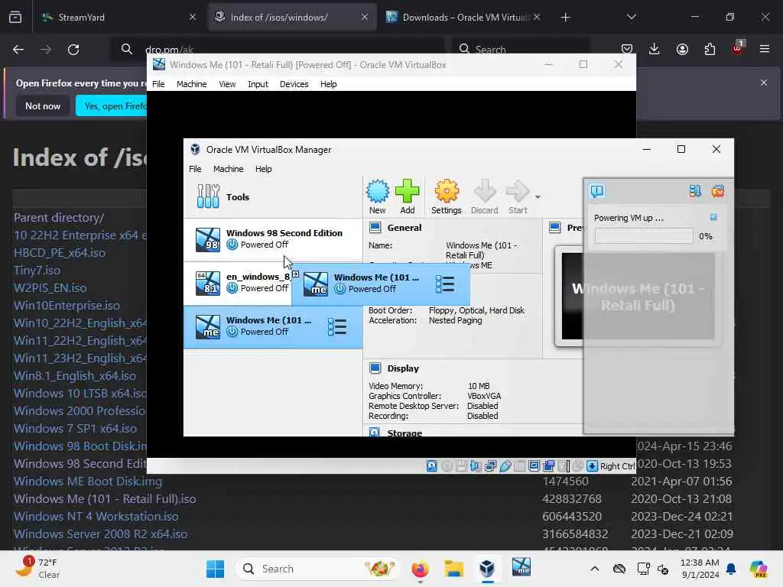Click the notification center bubble icon
Screen dimensions: 783x587
click(597, 191)
